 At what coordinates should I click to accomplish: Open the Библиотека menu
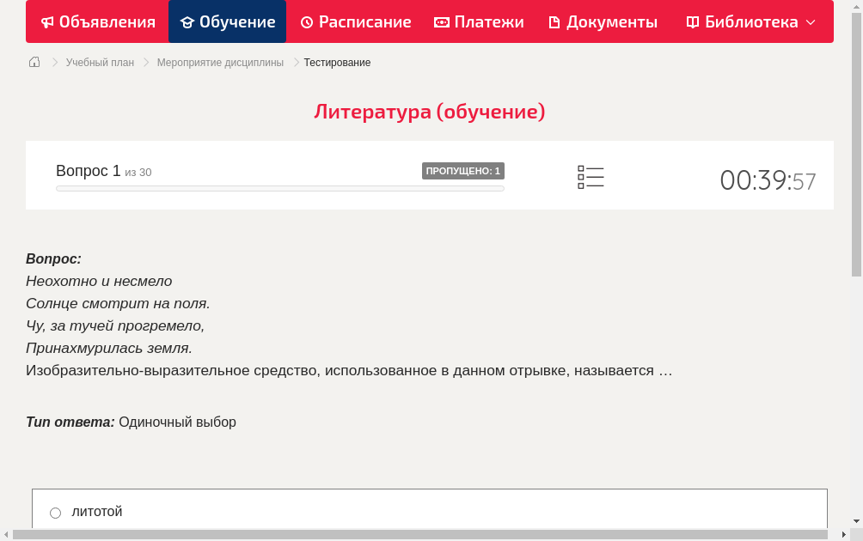pyautogui.click(x=750, y=22)
